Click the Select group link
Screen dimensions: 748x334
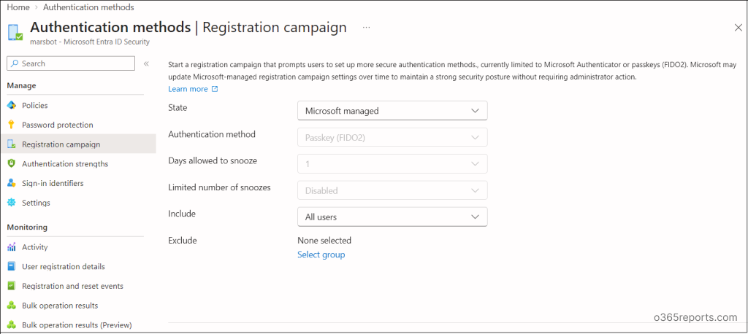[x=321, y=255]
